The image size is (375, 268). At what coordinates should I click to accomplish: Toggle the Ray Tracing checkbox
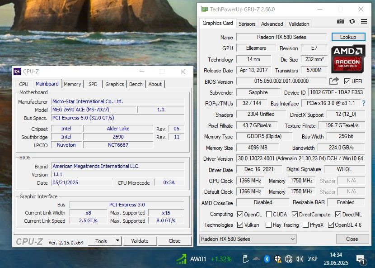(268, 225)
